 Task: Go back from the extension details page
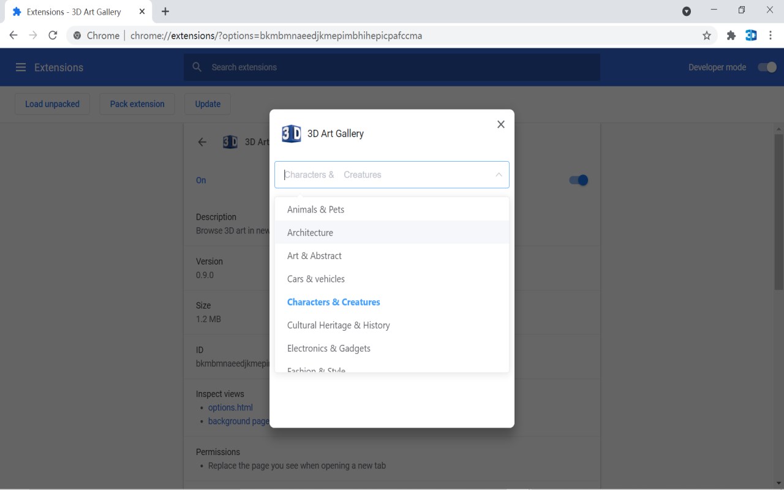[202, 142]
